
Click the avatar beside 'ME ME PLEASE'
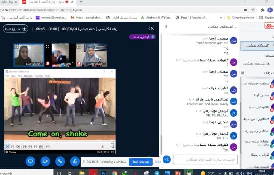pyautogui.click(x=234, y=113)
